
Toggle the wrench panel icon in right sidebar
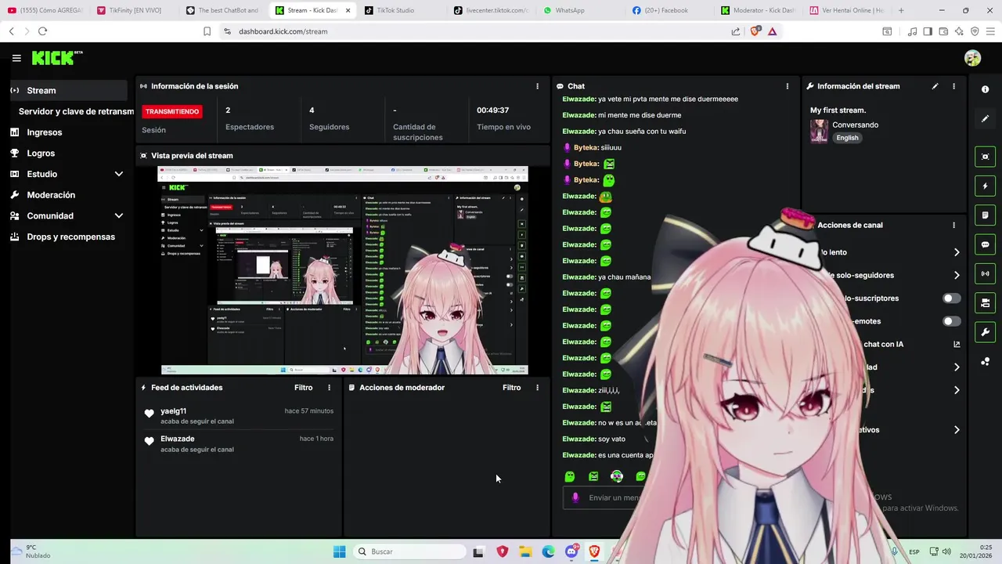985,332
